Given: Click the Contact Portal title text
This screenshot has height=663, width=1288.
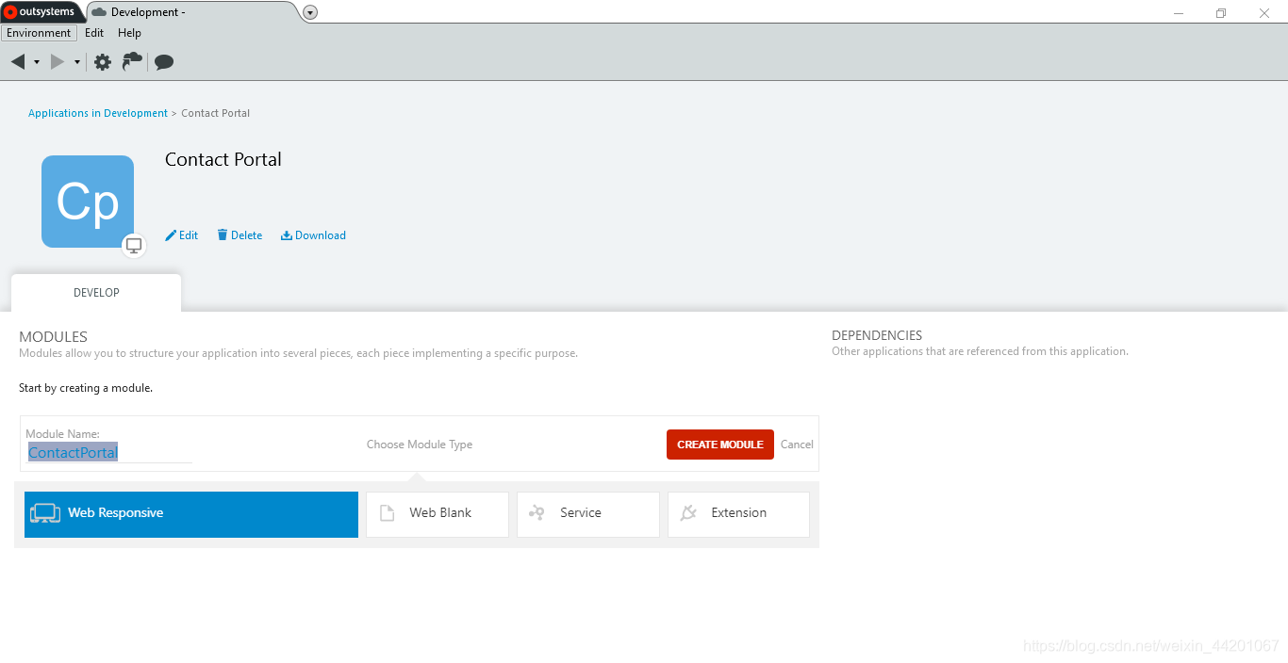Looking at the screenshot, I should click(x=223, y=160).
